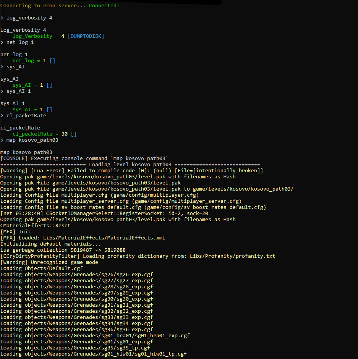The image size is (358, 359).
Task: Click the [Warning] Lua Error compile line
Action: (x=76, y=170)
